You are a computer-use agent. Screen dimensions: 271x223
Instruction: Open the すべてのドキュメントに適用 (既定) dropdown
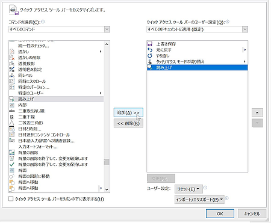tap(198, 29)
